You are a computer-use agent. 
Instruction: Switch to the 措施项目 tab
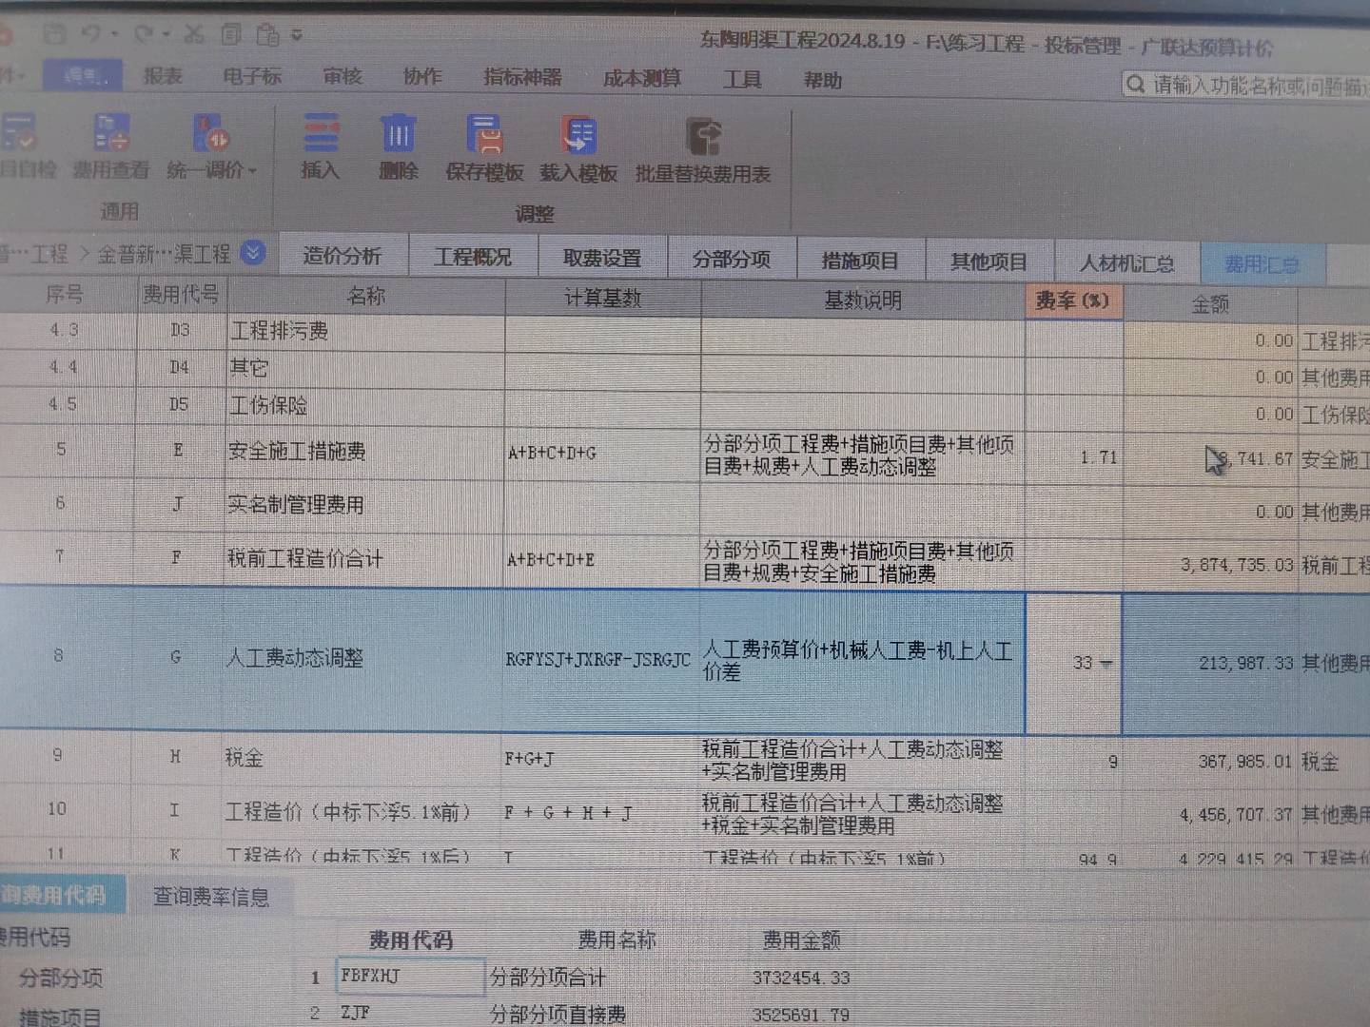pyautogui.click(x=860, y=260)
